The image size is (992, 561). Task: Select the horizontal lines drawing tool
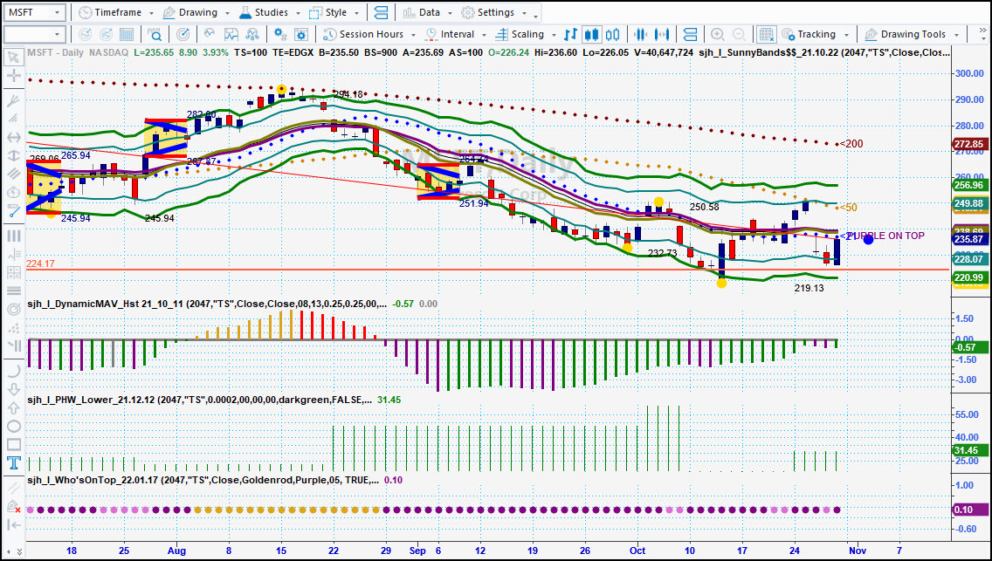click(x=13, y=291)
